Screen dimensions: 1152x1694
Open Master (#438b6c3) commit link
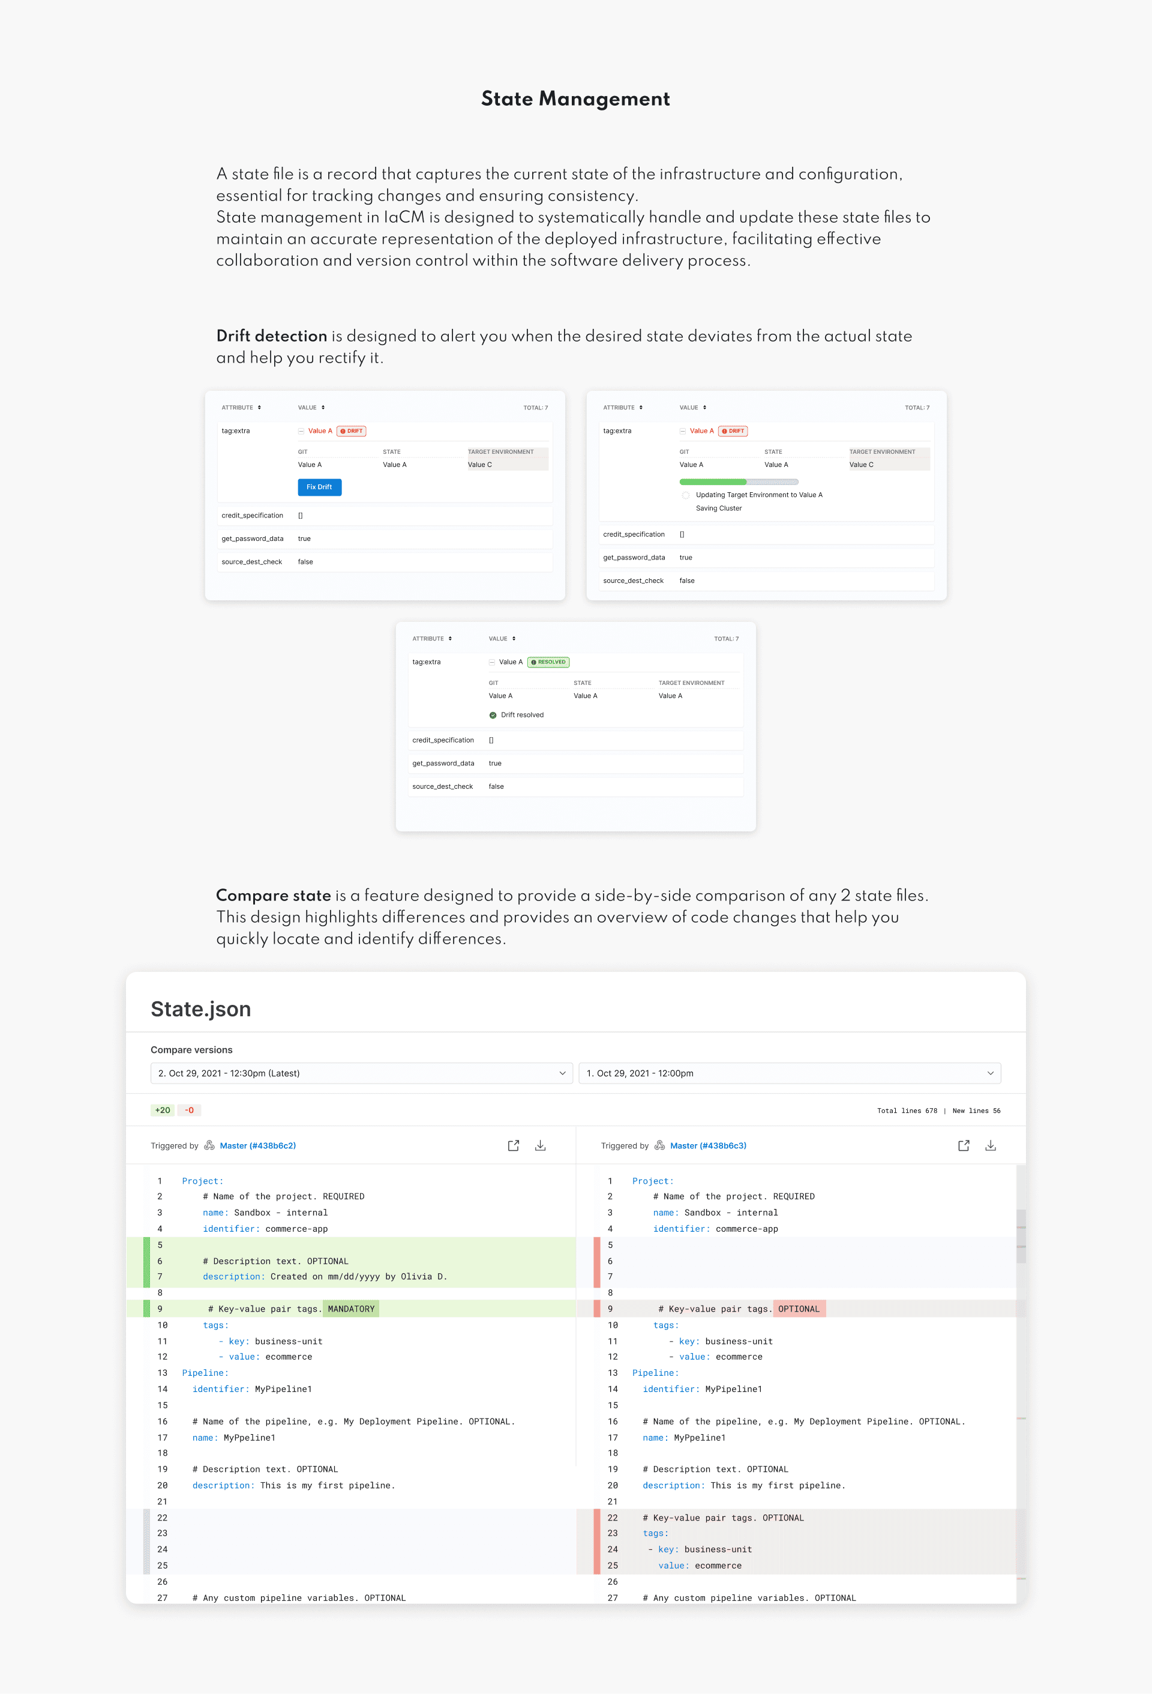[707, 1145]
